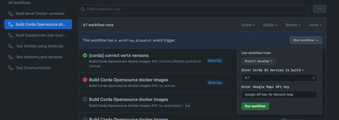The height and width of the screenshot is (120, 339).
Task: Click the develop branch label on run #46
Action: pyautogui.click(x=215, y=83)
